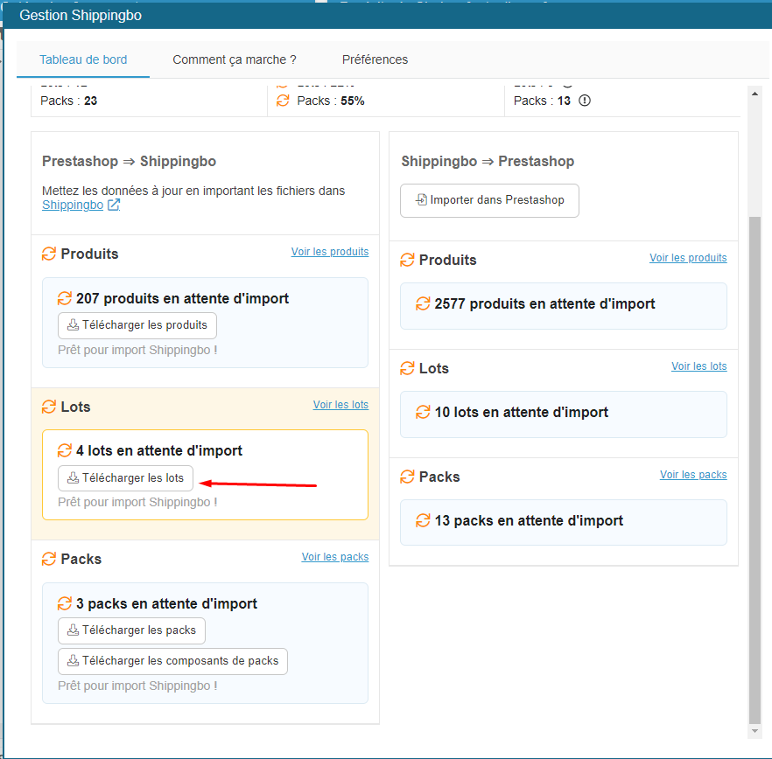Screen dimensions: 772x759
Task: Click sync icon beside 4 lots en attente
Action: [x=65, y=450]
